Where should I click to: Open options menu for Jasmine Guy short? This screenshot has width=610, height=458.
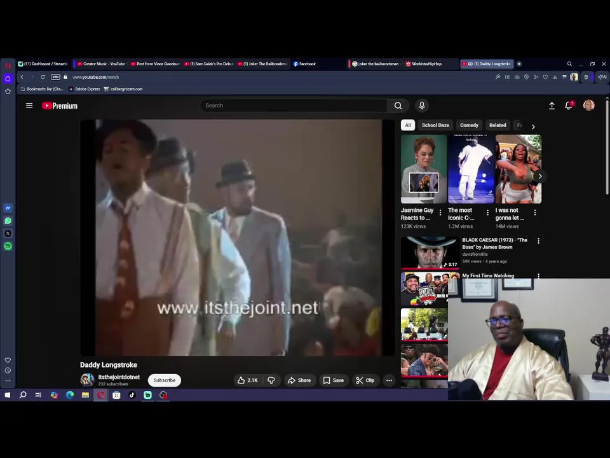440,212
